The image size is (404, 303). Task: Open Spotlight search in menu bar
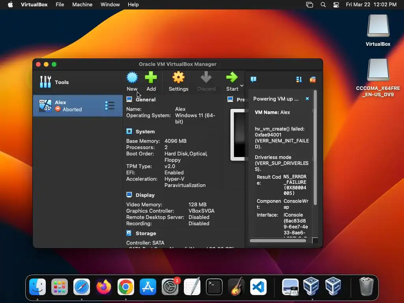click(323, 5)
